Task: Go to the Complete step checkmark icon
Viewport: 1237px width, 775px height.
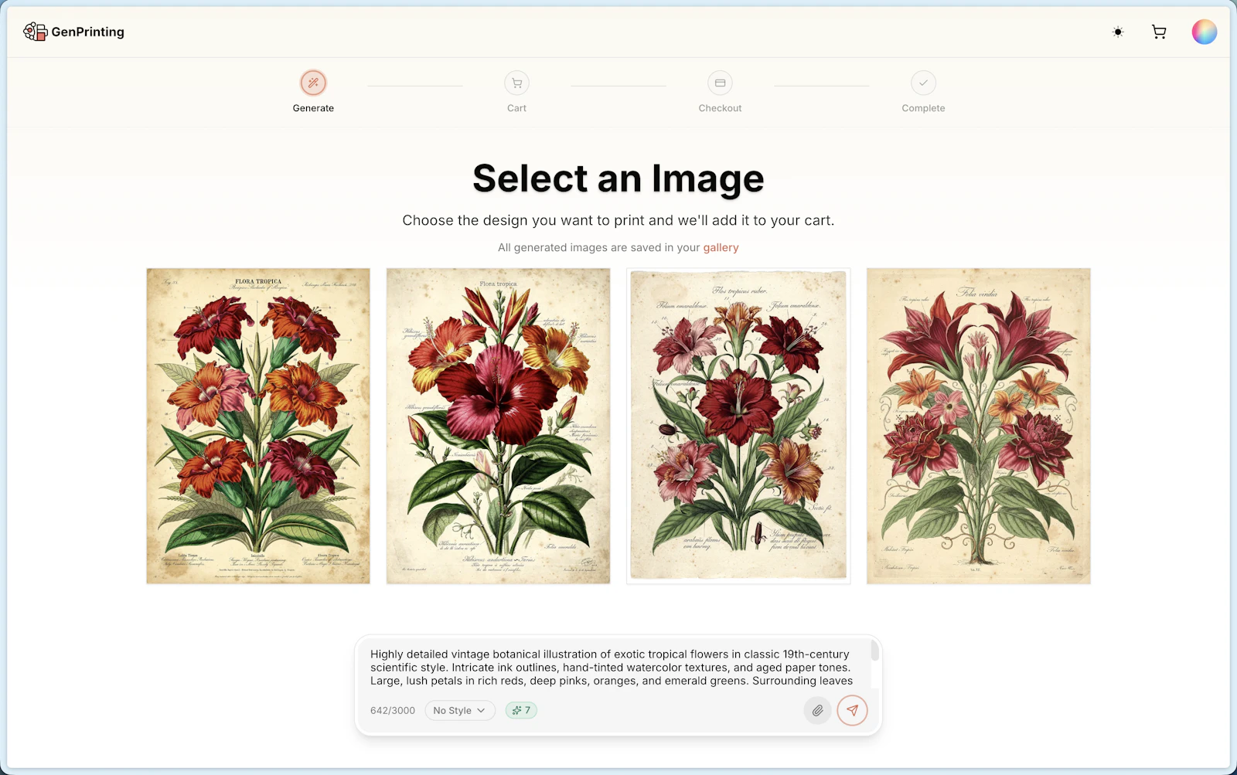Action: (x=923, y=83)
